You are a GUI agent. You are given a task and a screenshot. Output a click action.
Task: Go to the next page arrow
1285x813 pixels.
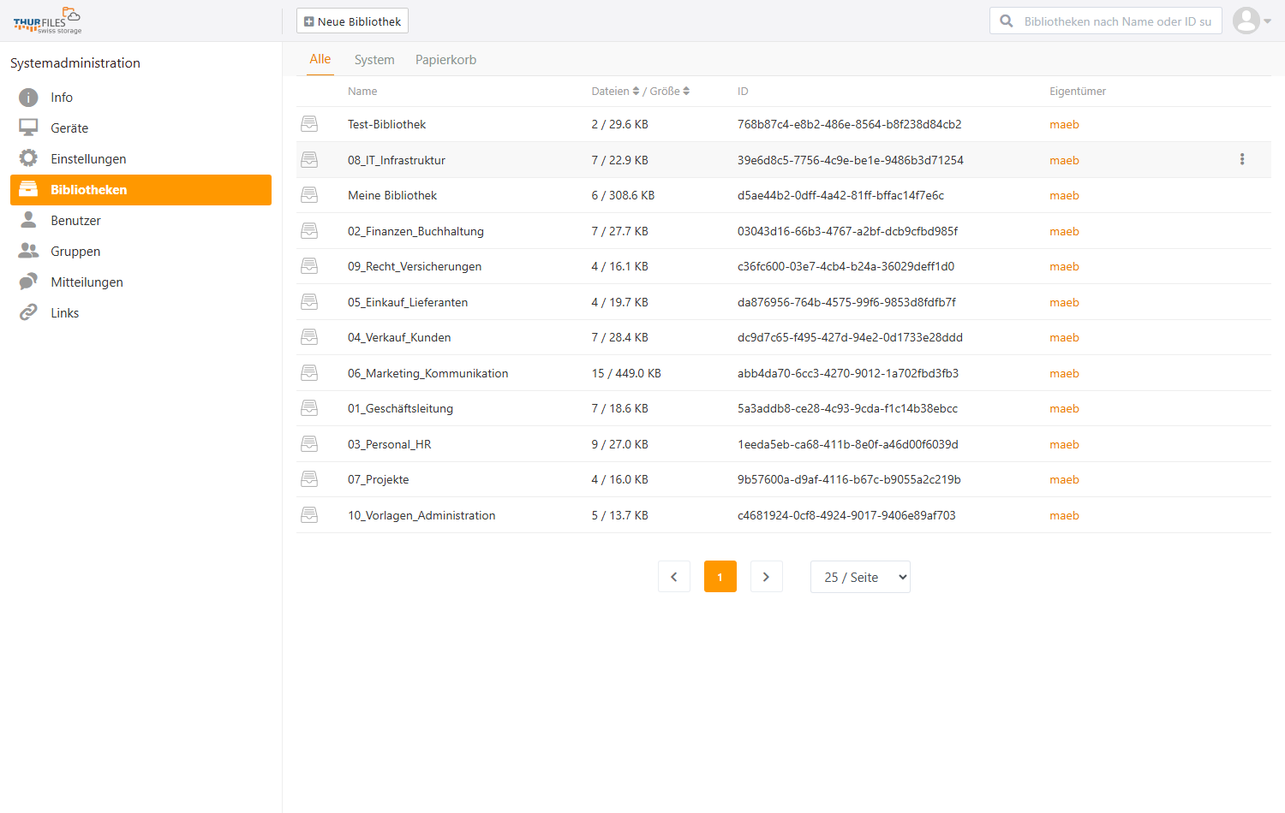(x=767, y=577)
